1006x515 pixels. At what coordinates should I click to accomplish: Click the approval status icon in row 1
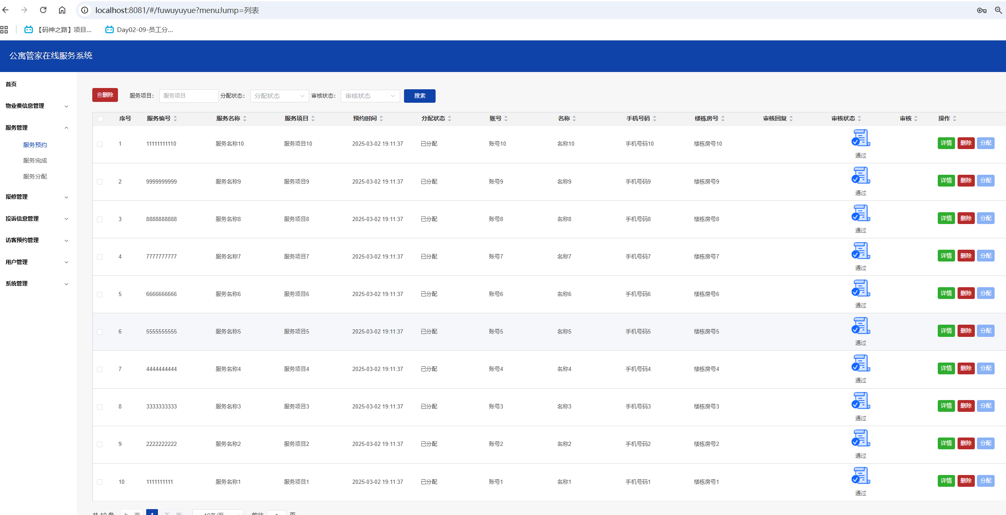pyautogui.click(x=860, y=138)
